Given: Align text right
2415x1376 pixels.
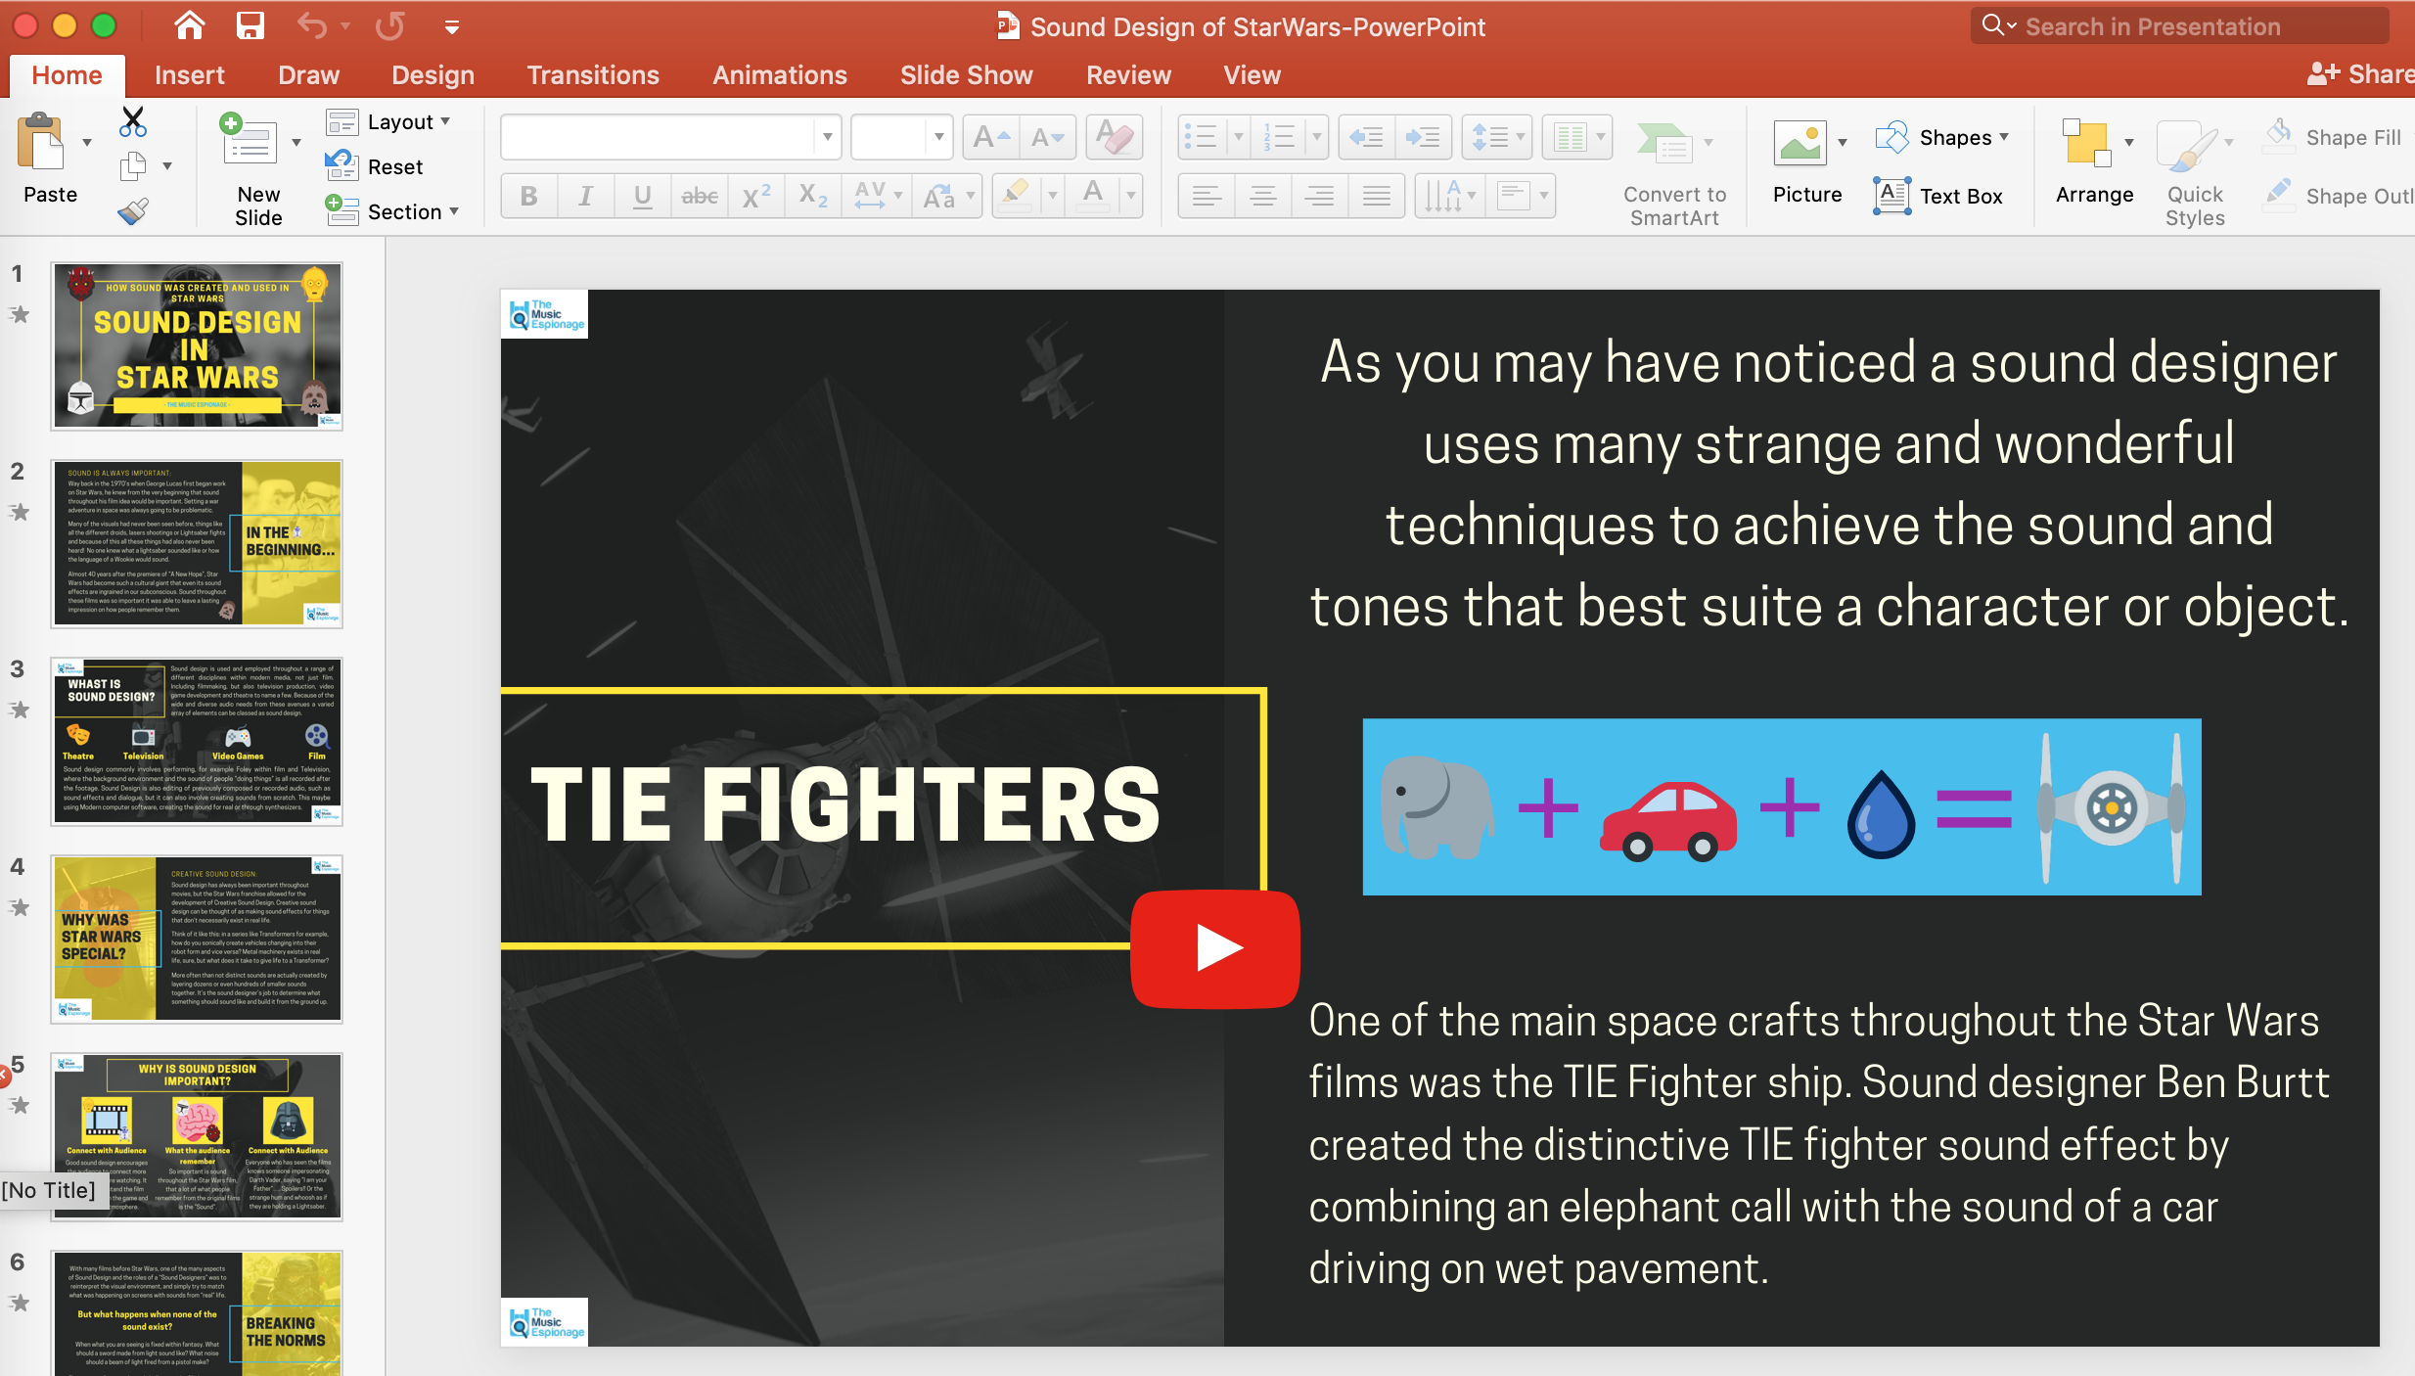Looking at the screenshot, I should pyautogui.click(x=1319, y=196).
